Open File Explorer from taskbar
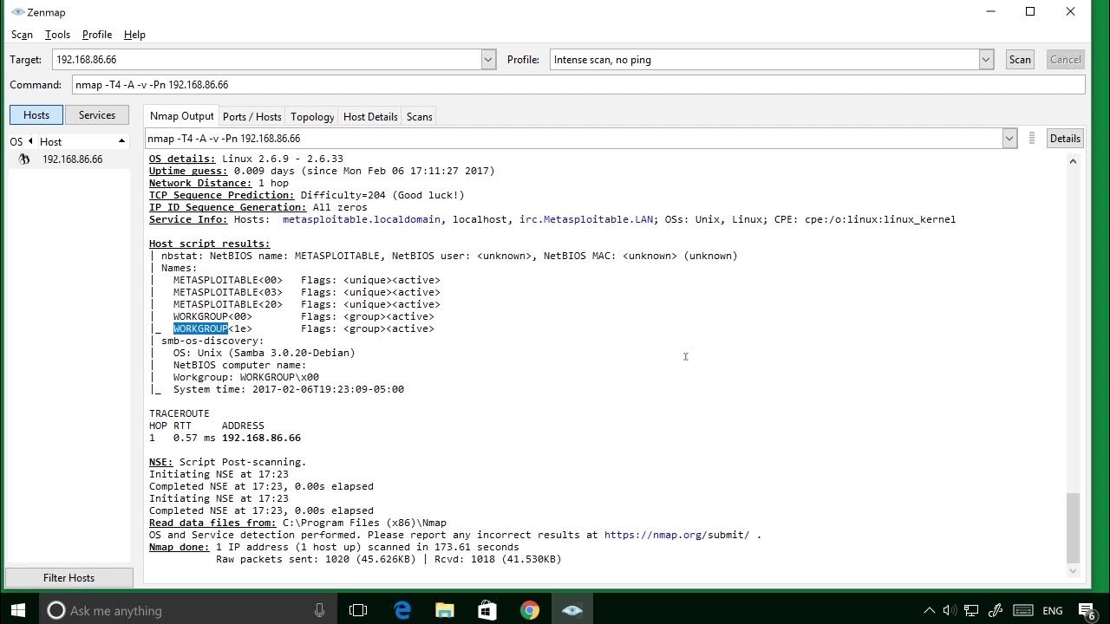Screen dimensions: 1110x624 point(444,610)
